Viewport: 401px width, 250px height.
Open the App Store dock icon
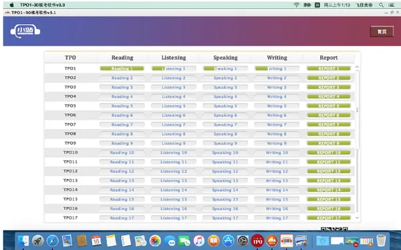tap(228, 241)
